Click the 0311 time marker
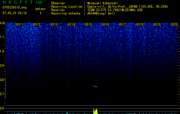This screenshot has height=114, width=180. pyautogui.click(x=20, y=25)
